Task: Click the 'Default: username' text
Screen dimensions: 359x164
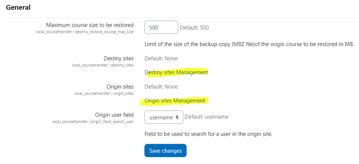Action: click(x=207, y=117)
